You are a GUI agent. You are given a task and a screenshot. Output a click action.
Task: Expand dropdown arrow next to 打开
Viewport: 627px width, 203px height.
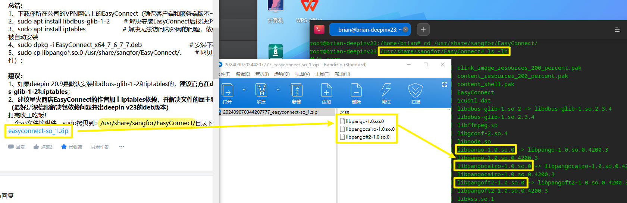coord(244,90)
